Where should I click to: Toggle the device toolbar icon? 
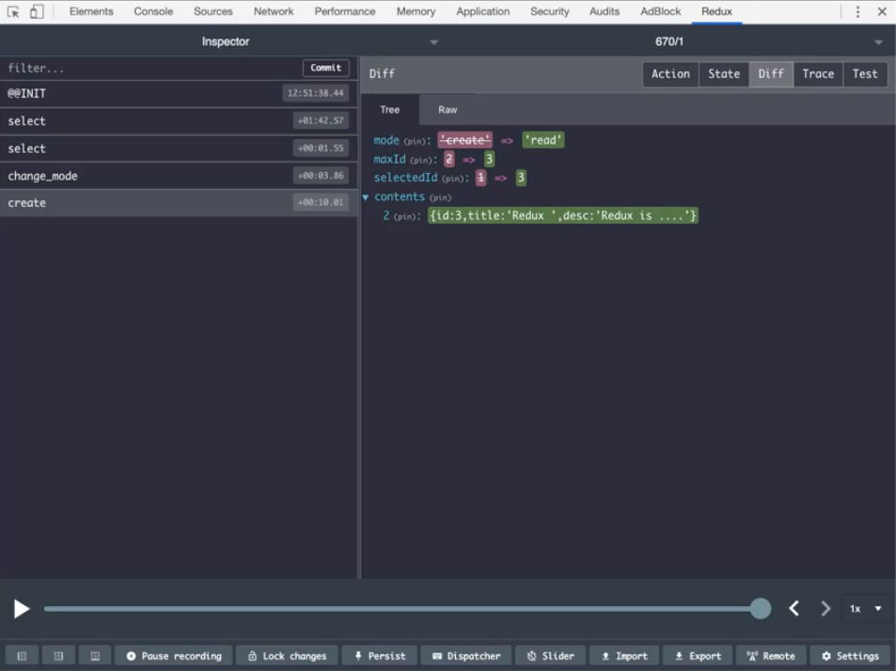[37, 11]
